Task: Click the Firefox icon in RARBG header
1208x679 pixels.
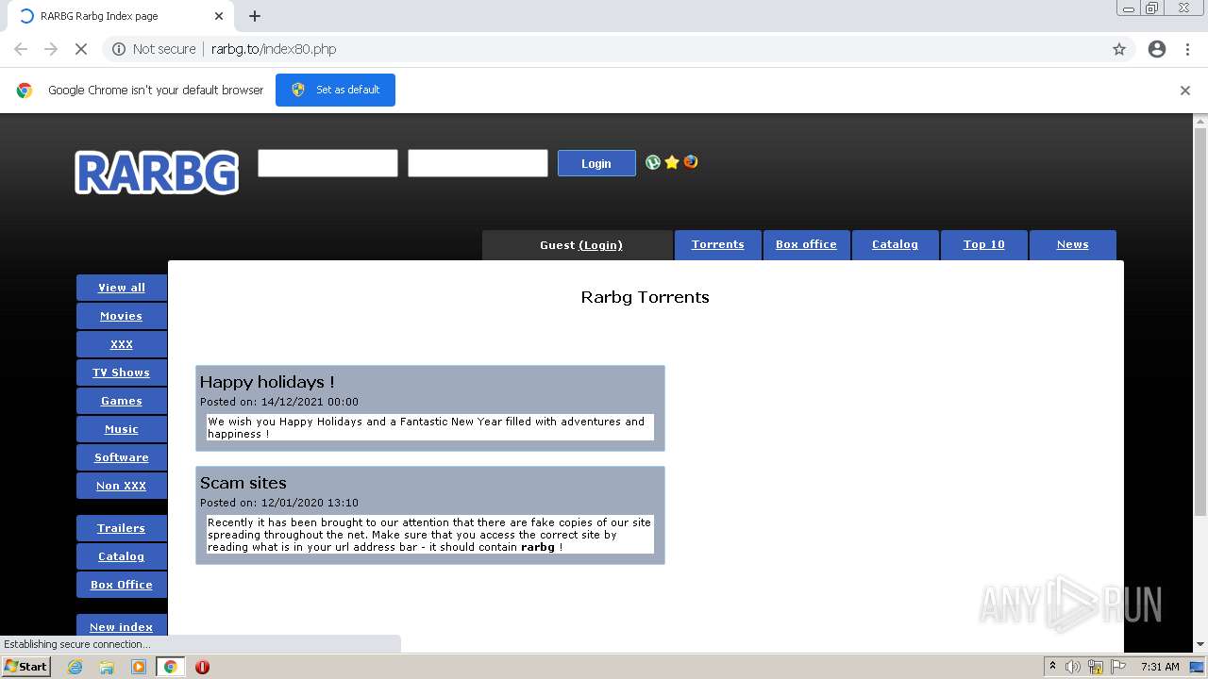Action: point(691,162)
